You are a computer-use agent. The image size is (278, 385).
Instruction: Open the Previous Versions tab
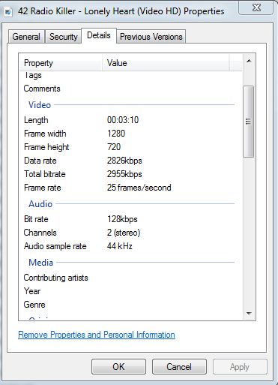pos(151,37)
